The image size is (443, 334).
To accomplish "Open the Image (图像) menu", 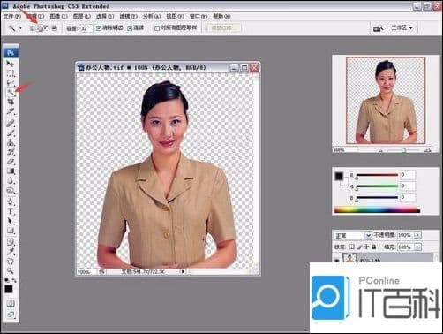I will click(58, 17).
